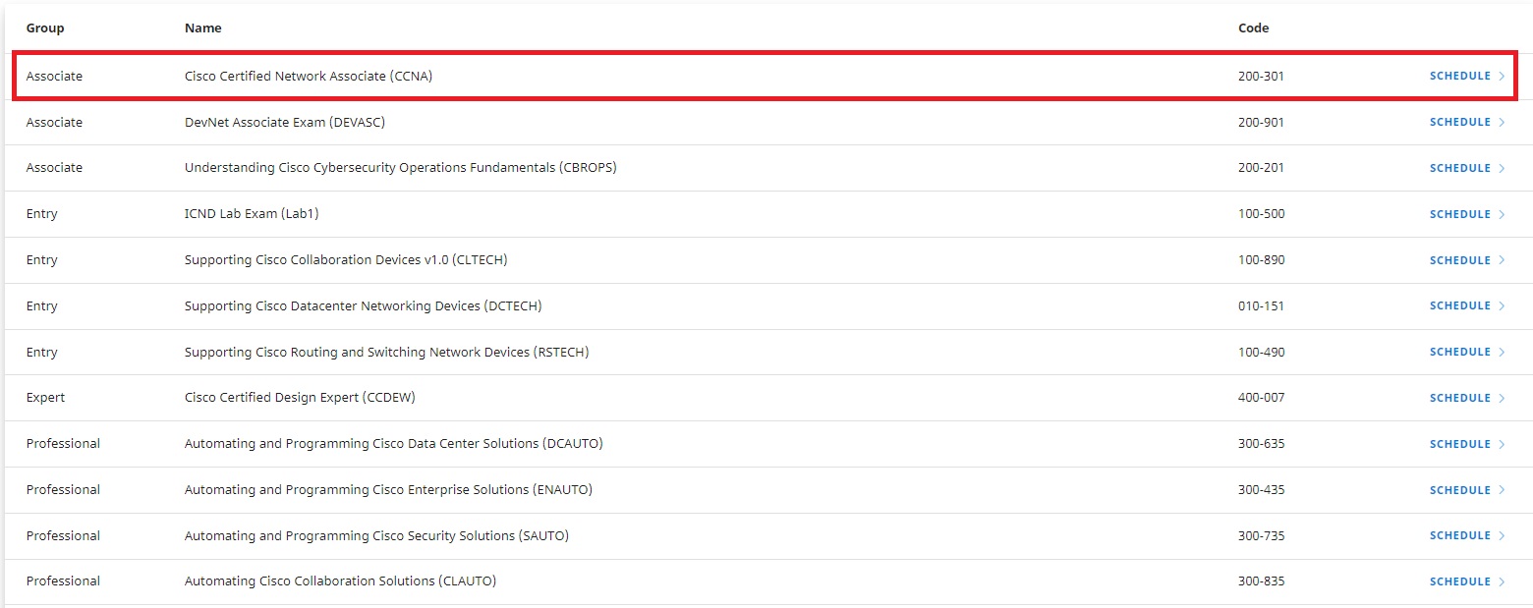Open Schedule for SAUTO 300-735

[1459, 535]
